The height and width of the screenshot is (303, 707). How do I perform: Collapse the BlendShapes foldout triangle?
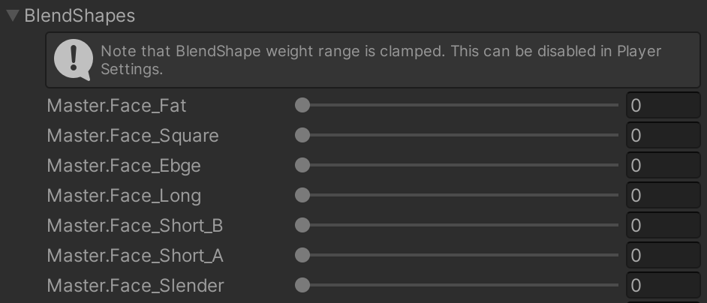(x=13, y=16)
